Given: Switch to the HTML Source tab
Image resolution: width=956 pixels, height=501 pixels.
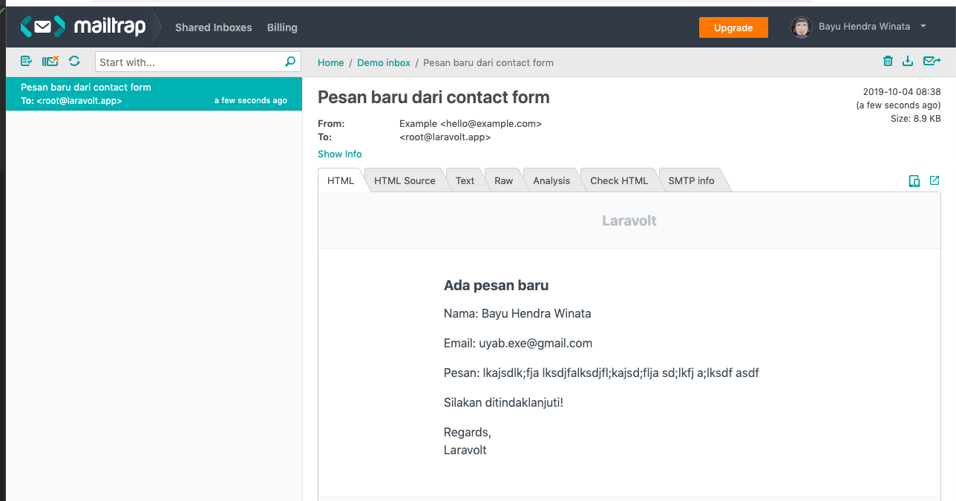Looking at the screenshot, I should (405, 180).
